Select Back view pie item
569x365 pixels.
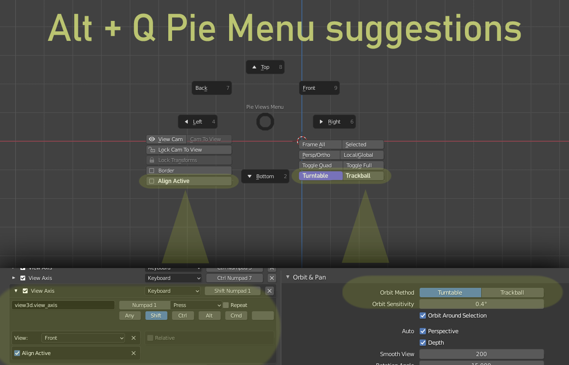point(212,88)
